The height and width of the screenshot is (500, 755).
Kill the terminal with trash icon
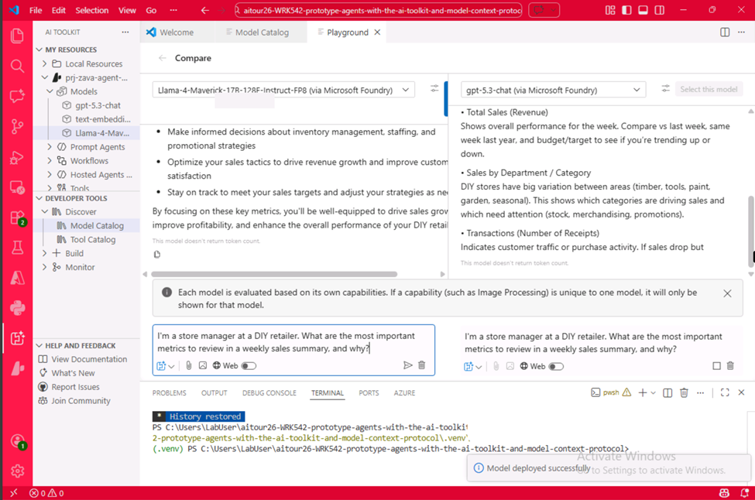[x=684, y=392]
